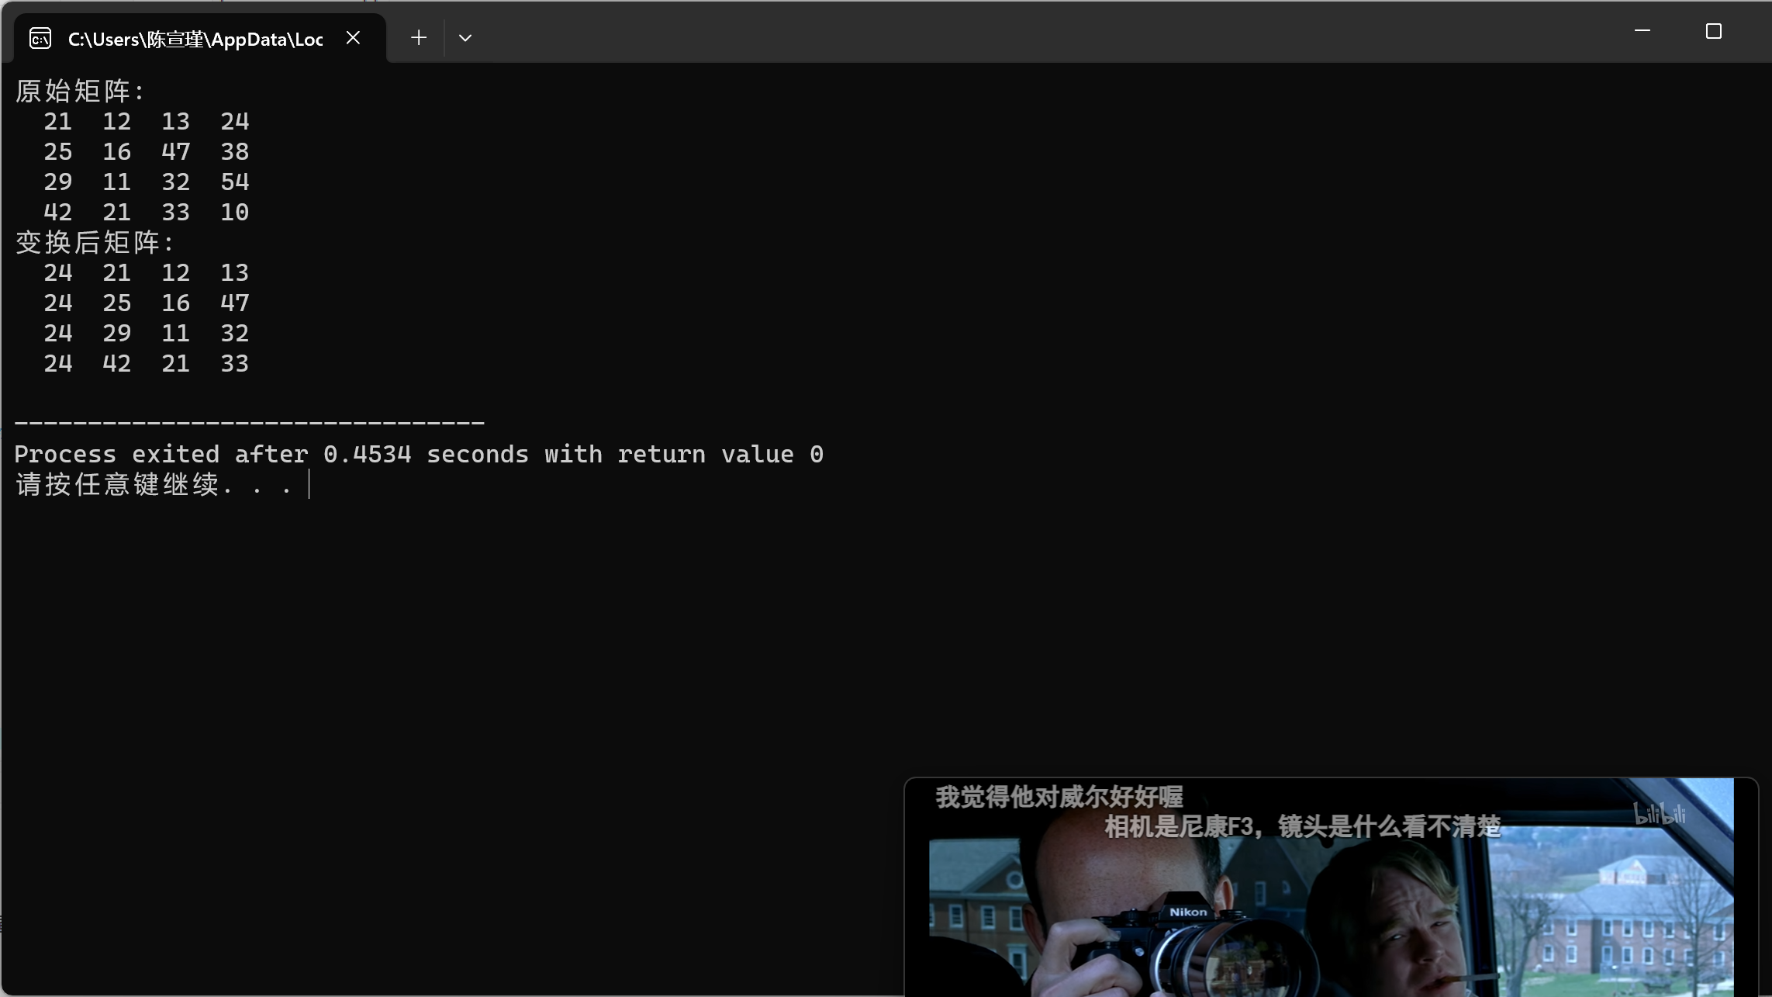Click the 变换后矩阵 heading line
The height and width of the screenshot is (997, 1772).
click(x=95, y=243)
